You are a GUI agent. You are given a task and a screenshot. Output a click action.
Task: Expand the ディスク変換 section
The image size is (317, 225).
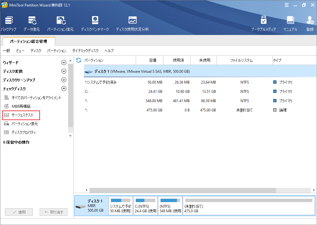[x=64, y=71]
